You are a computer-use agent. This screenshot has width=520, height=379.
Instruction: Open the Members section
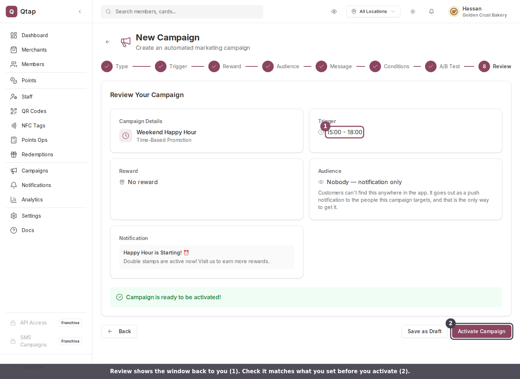pos(46,64)
